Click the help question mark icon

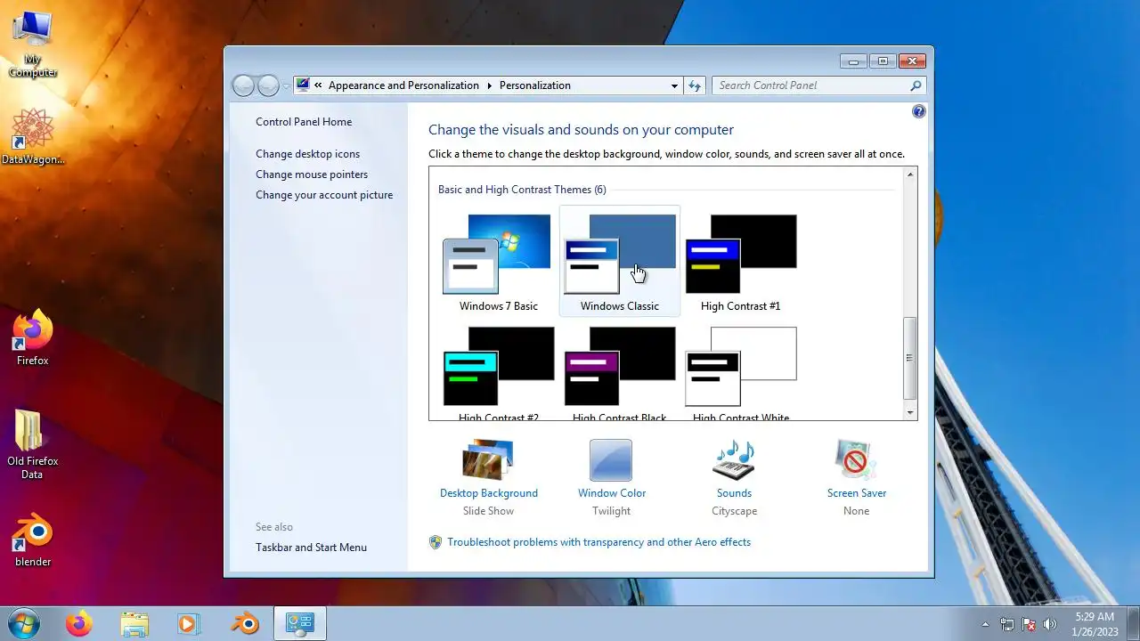point(919,111)
